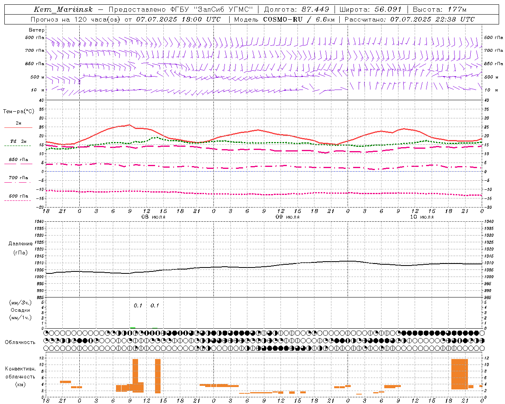Click the right pressure axis 985 label

[488, 297]
